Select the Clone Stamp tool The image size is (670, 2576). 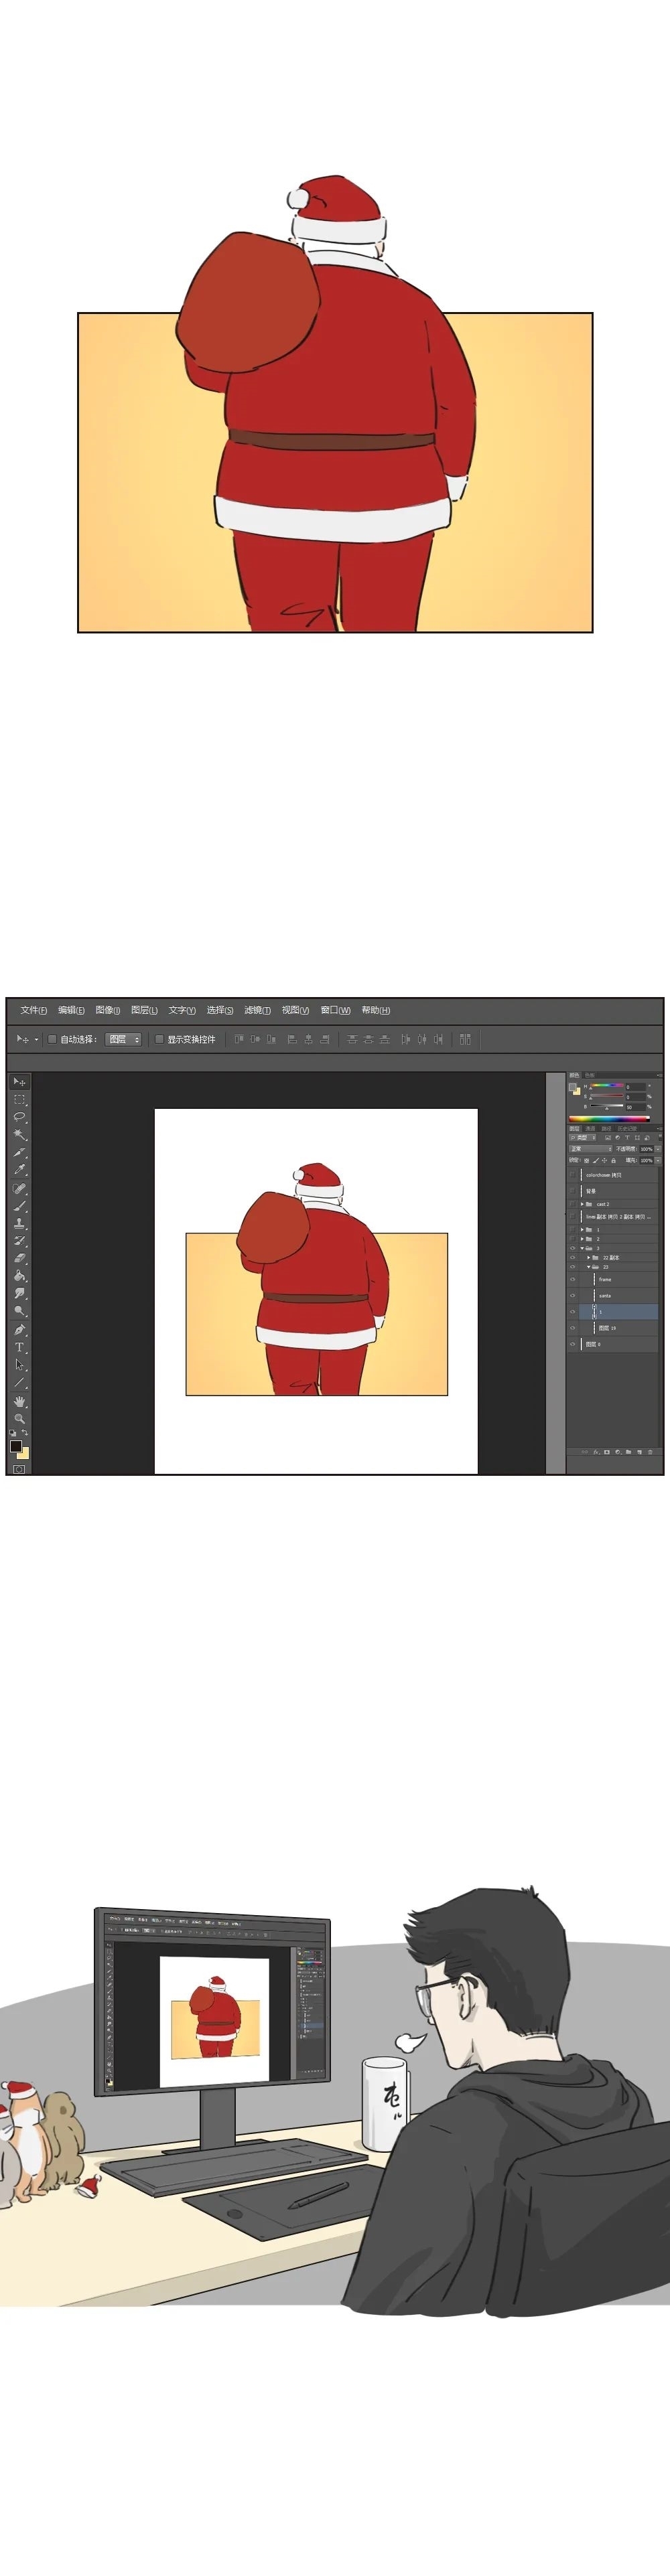click(19, 1223)
